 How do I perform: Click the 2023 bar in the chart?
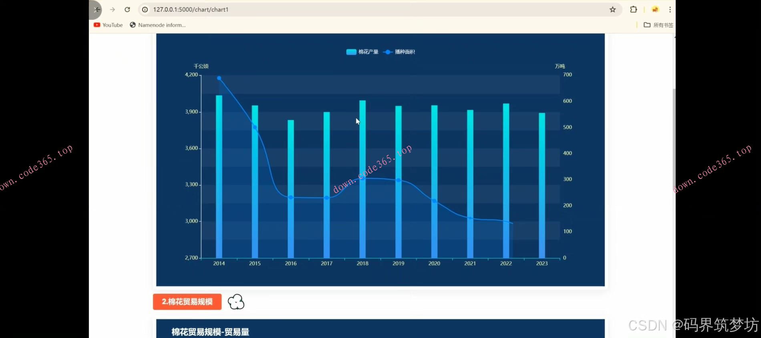pos(542,185)
